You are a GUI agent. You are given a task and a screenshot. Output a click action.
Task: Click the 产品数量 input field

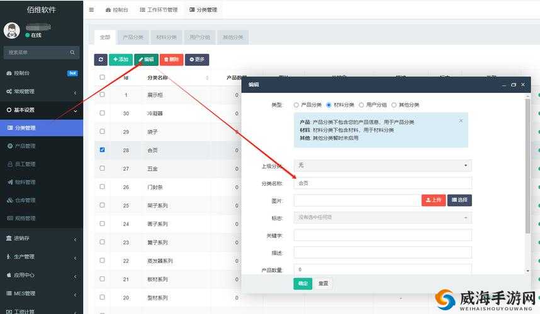383,269
